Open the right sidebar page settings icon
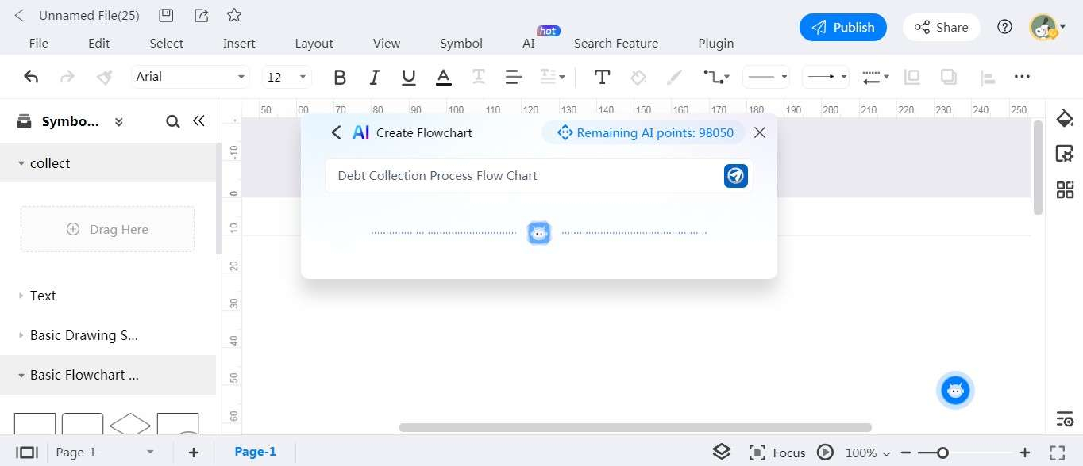The width and height of the screenshot is (1083, 466). [x=1065, y=154]
